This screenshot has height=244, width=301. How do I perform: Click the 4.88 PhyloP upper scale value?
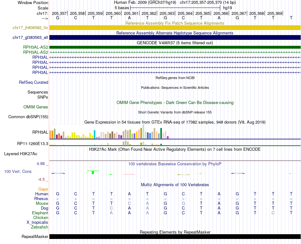click(x=41, y=164)
